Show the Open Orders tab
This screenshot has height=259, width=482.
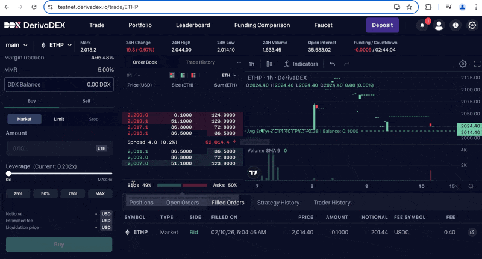pos(183,203)
